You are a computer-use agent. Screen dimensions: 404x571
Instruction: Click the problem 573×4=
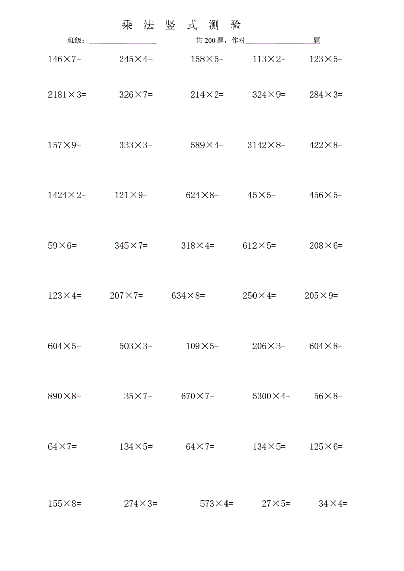[217, 504]
